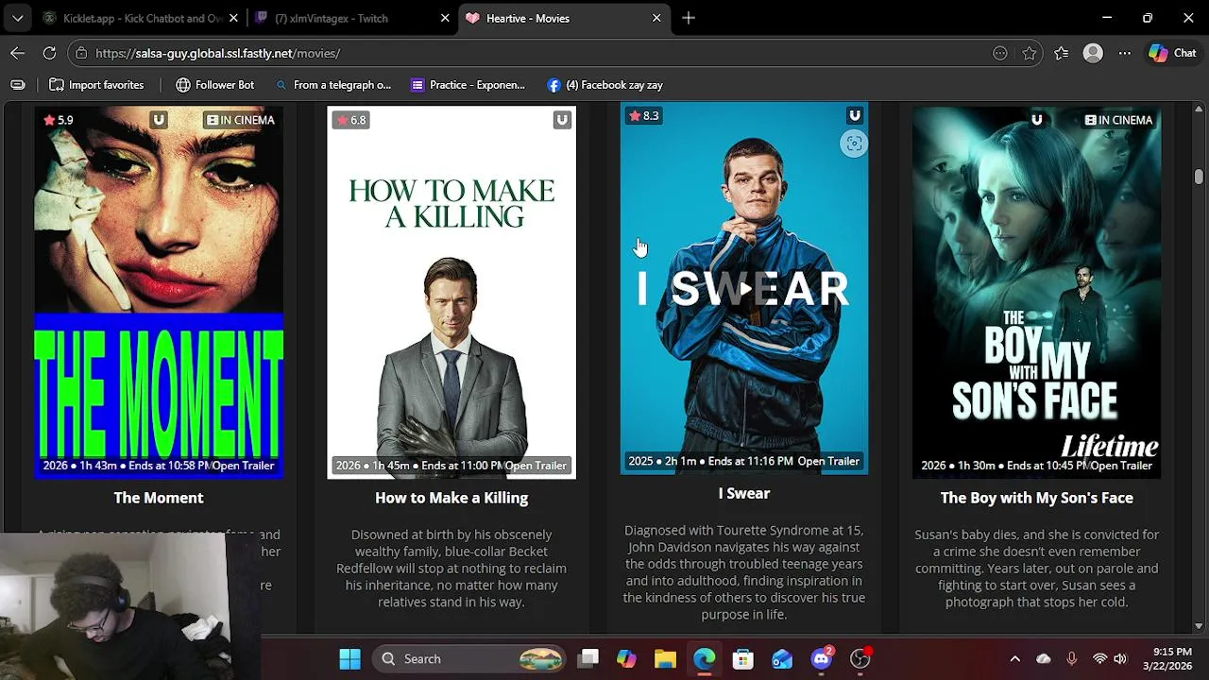This screenshot has width=1209, height=680.
Task: Click the 5.9 rating badge on The Moment
Action: [59, 120]
